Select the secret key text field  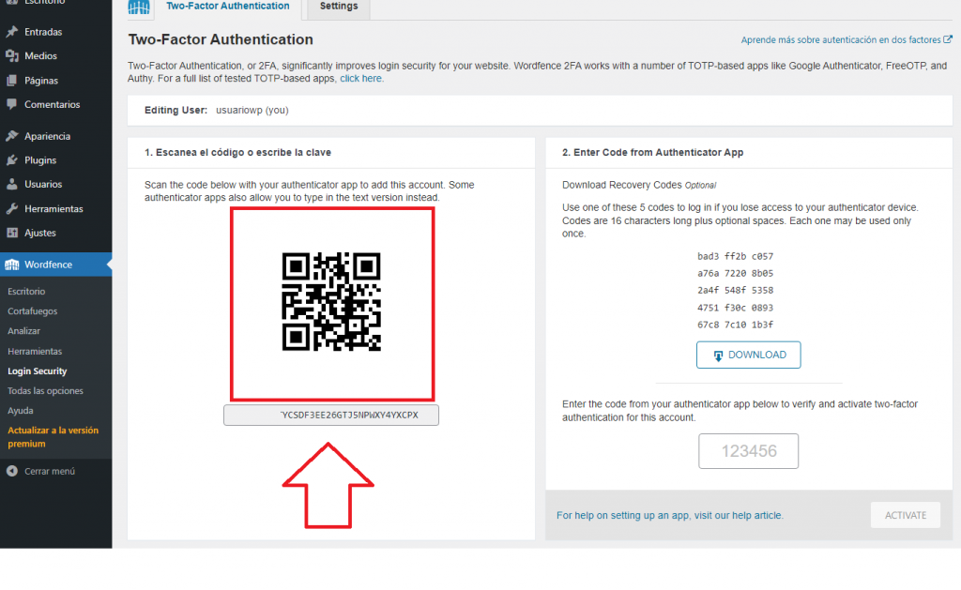(331, 415)
